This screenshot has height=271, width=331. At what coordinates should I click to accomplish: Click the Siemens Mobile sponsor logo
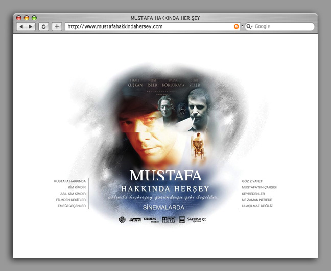[x=151, y=220]
